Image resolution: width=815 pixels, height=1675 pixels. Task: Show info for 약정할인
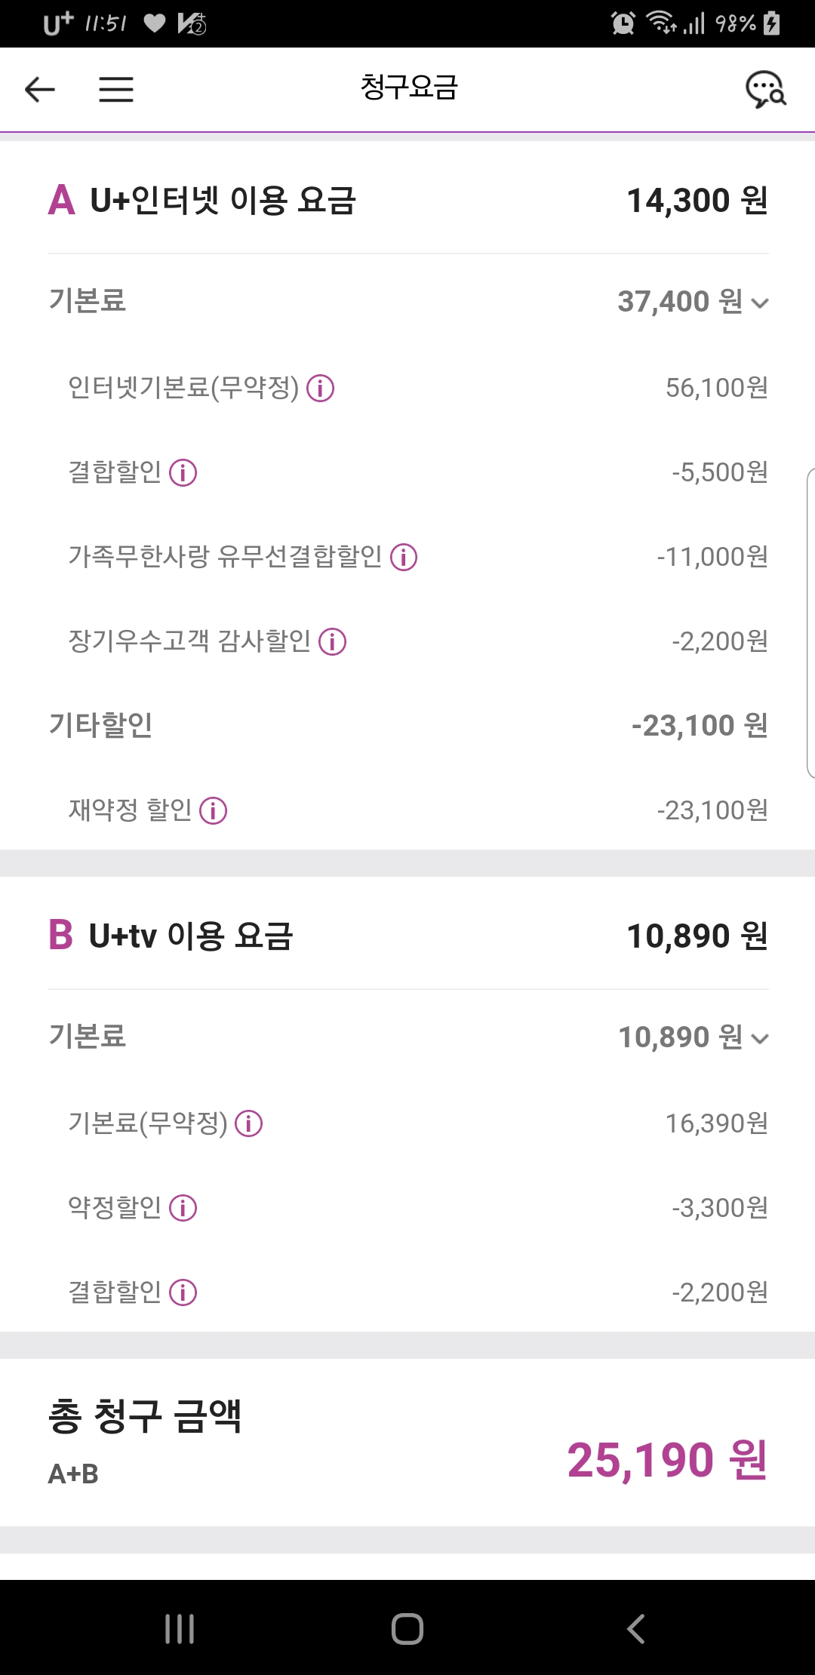(x=183, y=1209)
